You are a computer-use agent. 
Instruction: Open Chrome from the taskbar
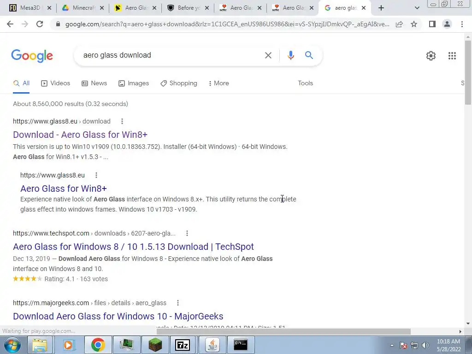coord(98,345)
